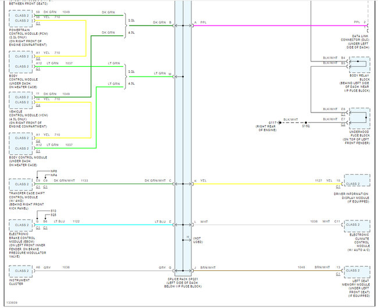This screenshot has width=378, height=308.
Task: Click the CLASS 2 box of Instrument Cluster
Action: click(21, 271)
